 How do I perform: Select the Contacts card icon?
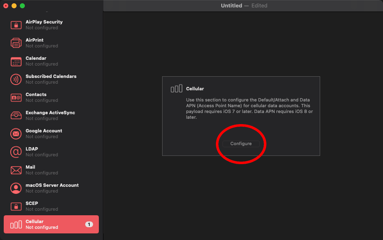coord(16,97)
